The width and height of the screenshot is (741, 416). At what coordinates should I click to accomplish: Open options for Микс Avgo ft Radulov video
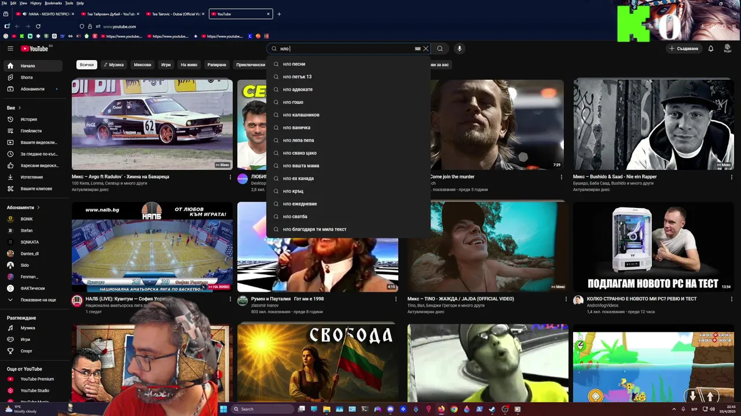point(230,177)
